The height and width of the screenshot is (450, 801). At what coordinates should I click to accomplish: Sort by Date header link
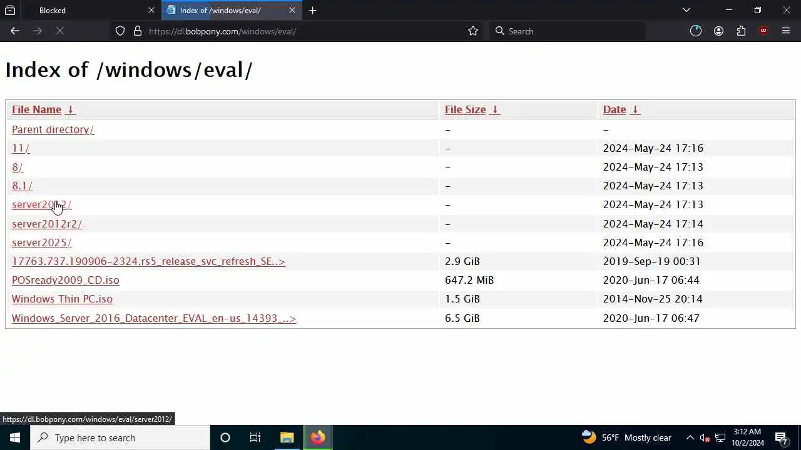[x=615, y=109]
